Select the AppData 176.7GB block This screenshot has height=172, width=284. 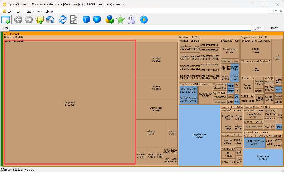pyautogui.click(x=70, y=104)
